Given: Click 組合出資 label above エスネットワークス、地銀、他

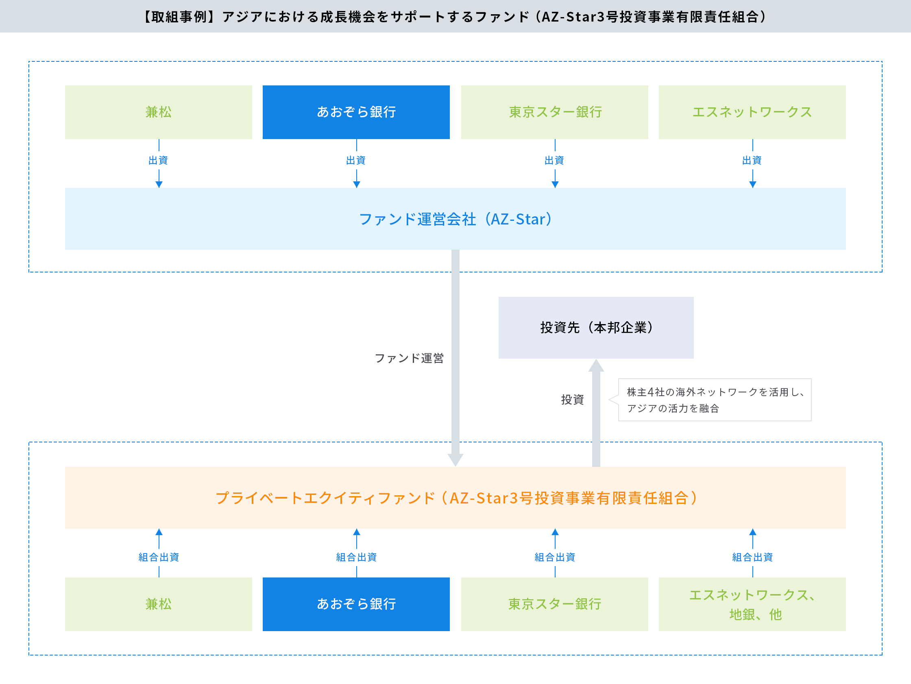Looking at the screenshot, I should tap(752, 557).
